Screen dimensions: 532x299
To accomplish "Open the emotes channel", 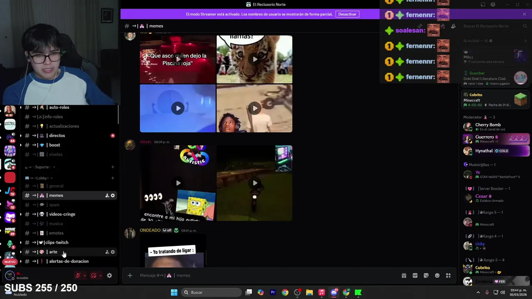I will point(69,233).
